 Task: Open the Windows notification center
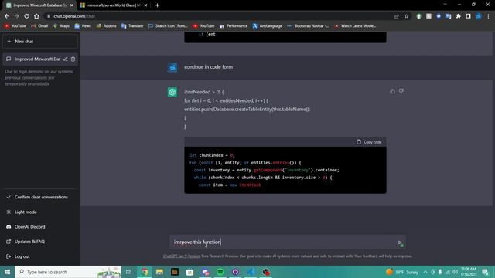485,272
